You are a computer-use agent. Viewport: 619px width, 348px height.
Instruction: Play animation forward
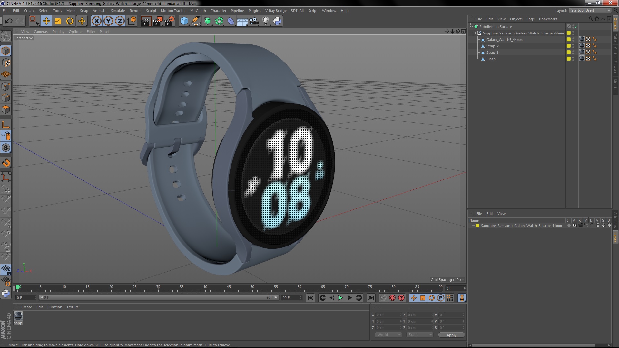tap(340, 298)
